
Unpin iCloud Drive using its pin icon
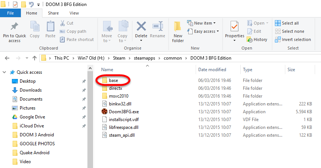click(x=84, y=126)
